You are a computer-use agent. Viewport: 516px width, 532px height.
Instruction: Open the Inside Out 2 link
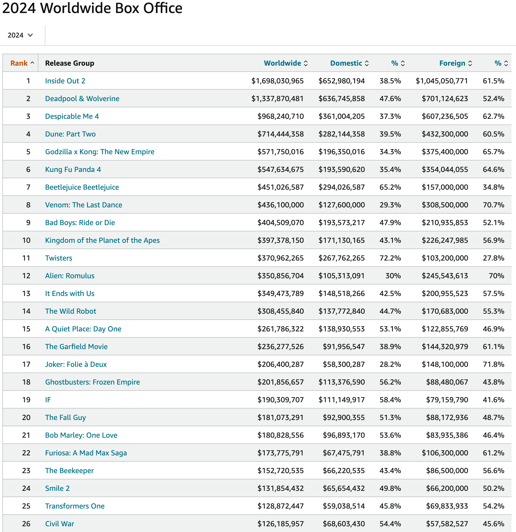[x=65, y=81]
